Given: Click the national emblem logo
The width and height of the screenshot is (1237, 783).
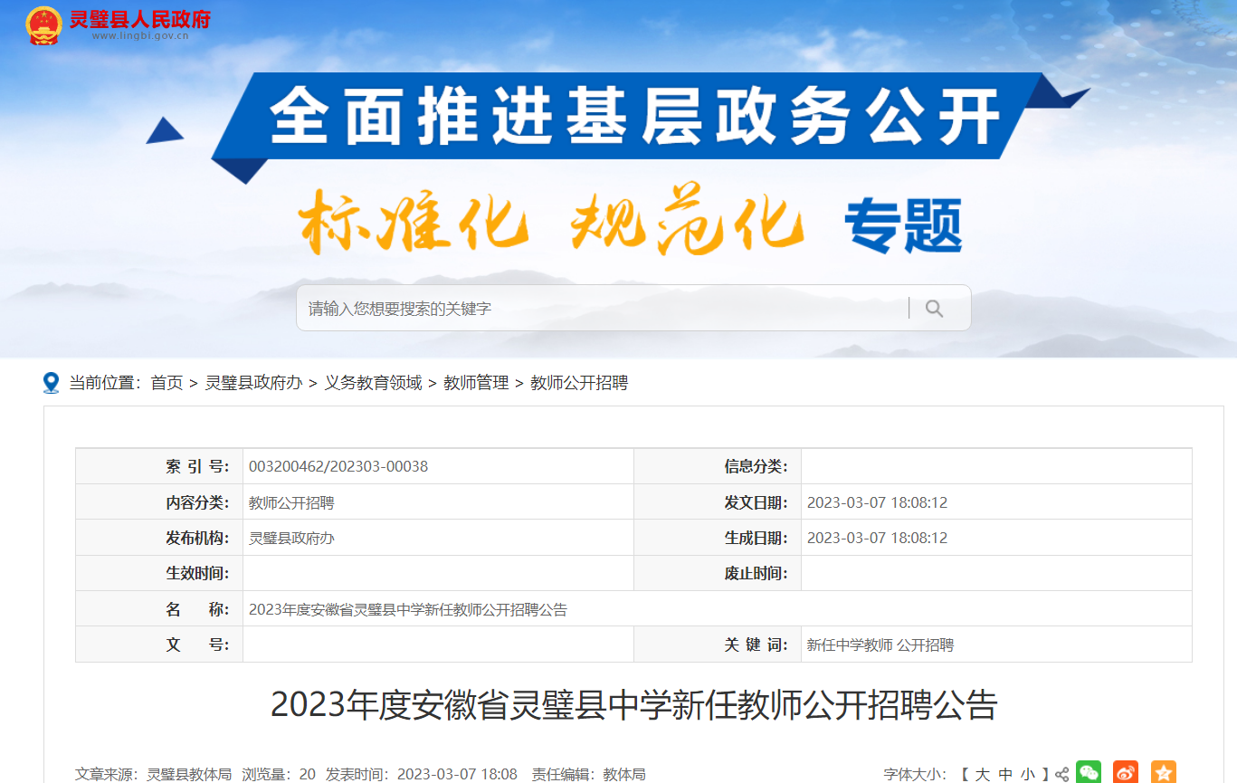Looking at the screenshot, I should coord(44,25).
